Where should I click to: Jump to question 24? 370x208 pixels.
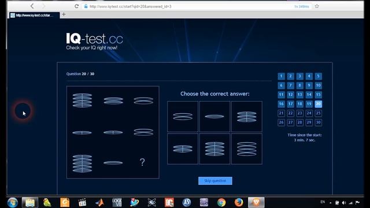pos(309,113)
